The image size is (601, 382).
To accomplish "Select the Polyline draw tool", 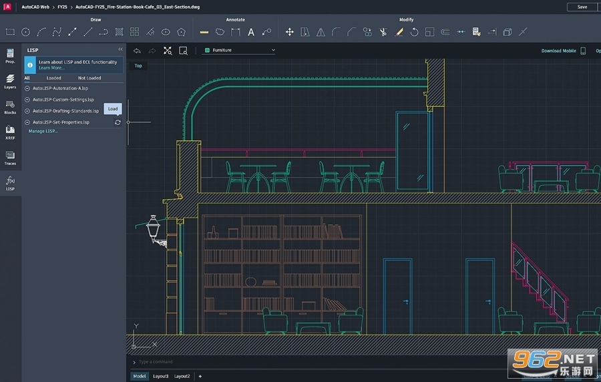I will [104, 32].
